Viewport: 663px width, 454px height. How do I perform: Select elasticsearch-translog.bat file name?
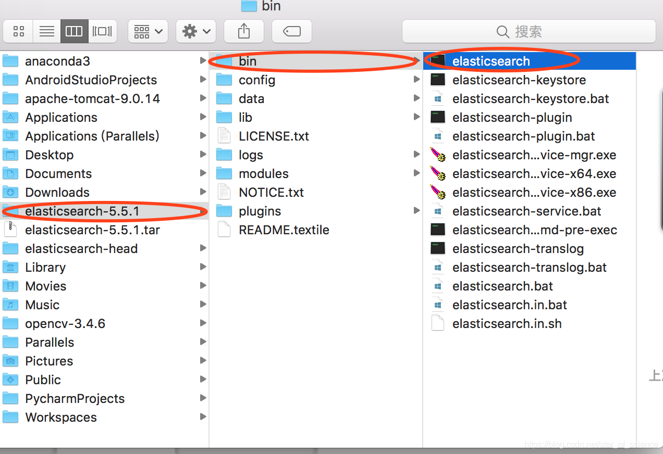[530, 268]
